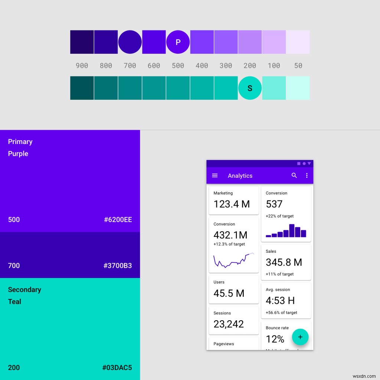380x380 pixels.
Task: Select the purple 50 swatch in the row
Action: [x=298, y=42]
